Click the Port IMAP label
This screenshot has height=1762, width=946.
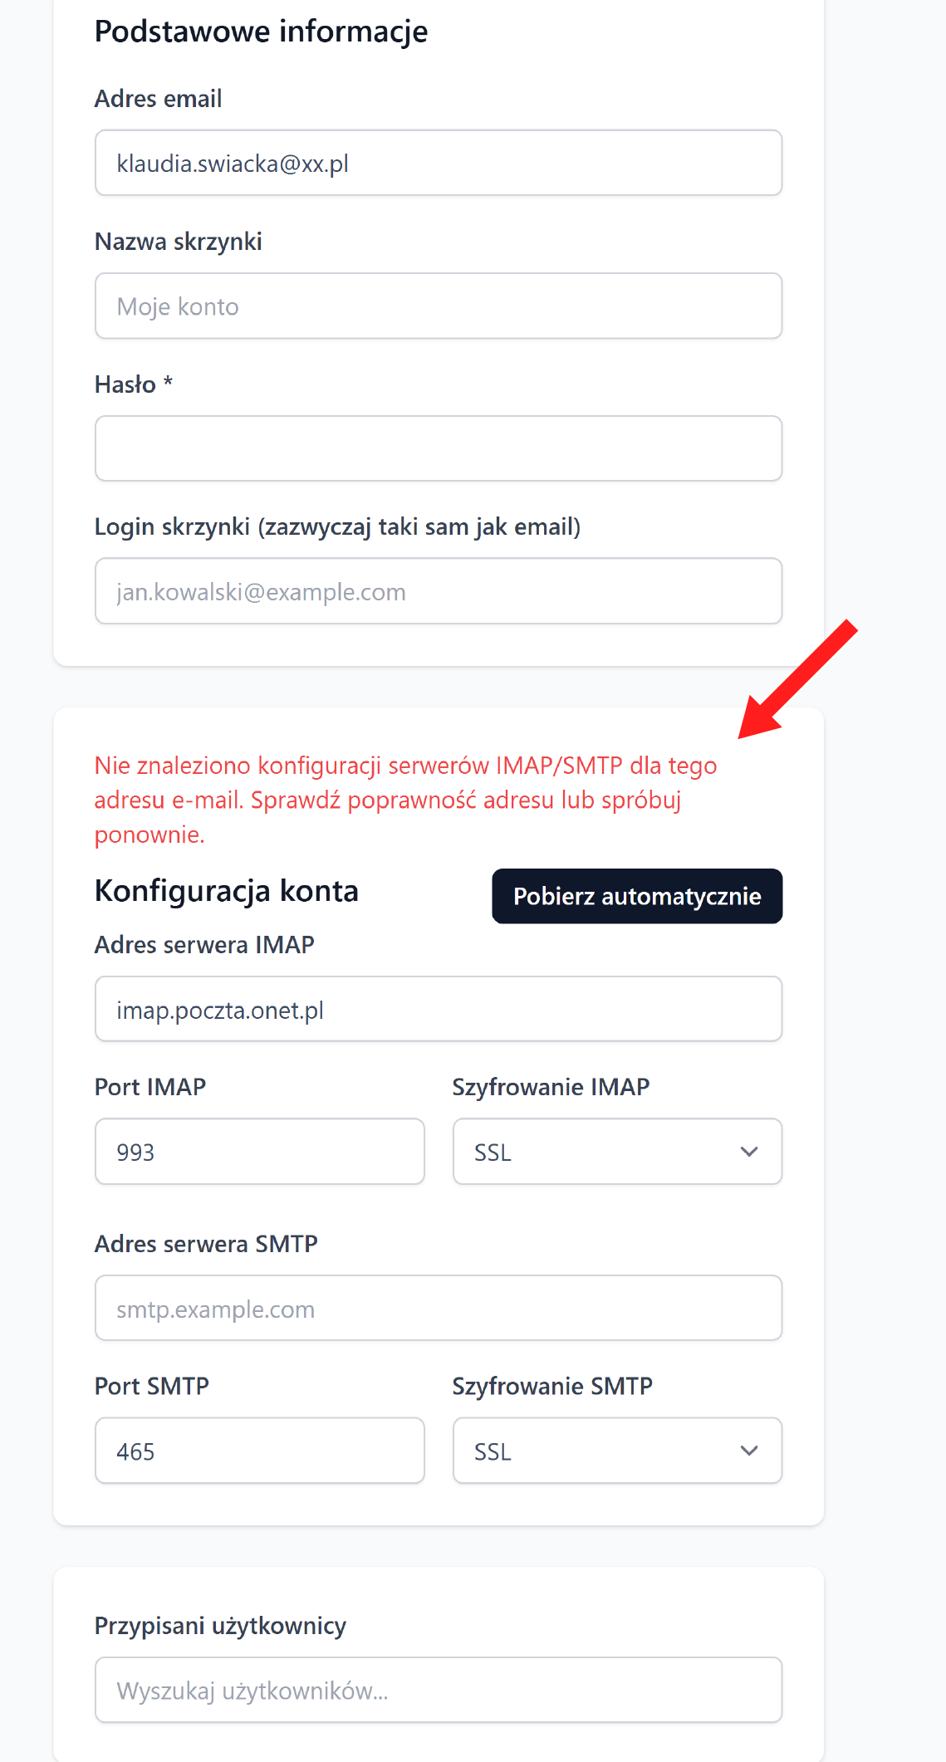click(x=149, y=1087)
